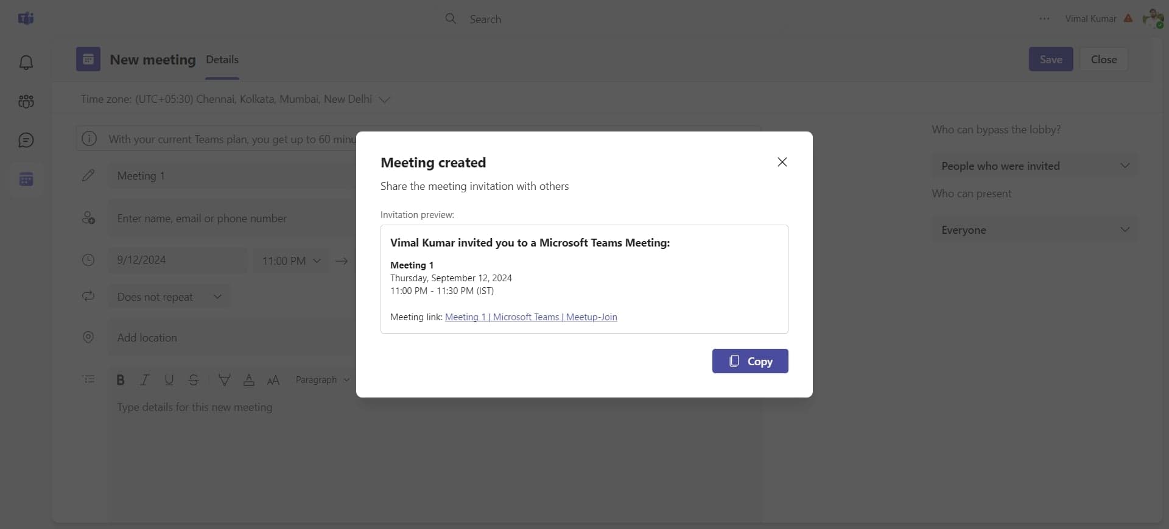Open Community icon in sidebar

tap(26, 102)
